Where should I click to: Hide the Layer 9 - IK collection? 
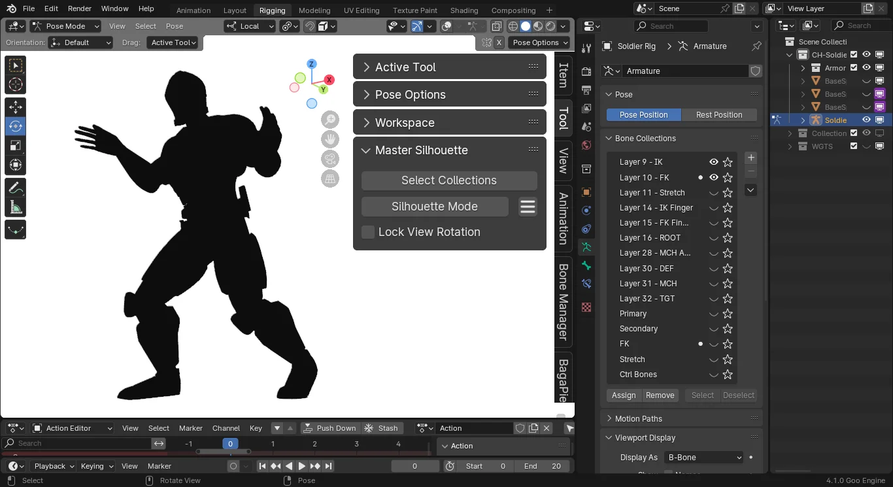(x=714, y=162)
